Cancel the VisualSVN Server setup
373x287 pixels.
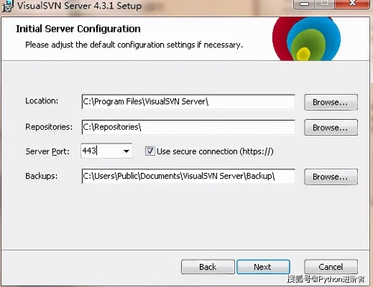pos(331,267)
